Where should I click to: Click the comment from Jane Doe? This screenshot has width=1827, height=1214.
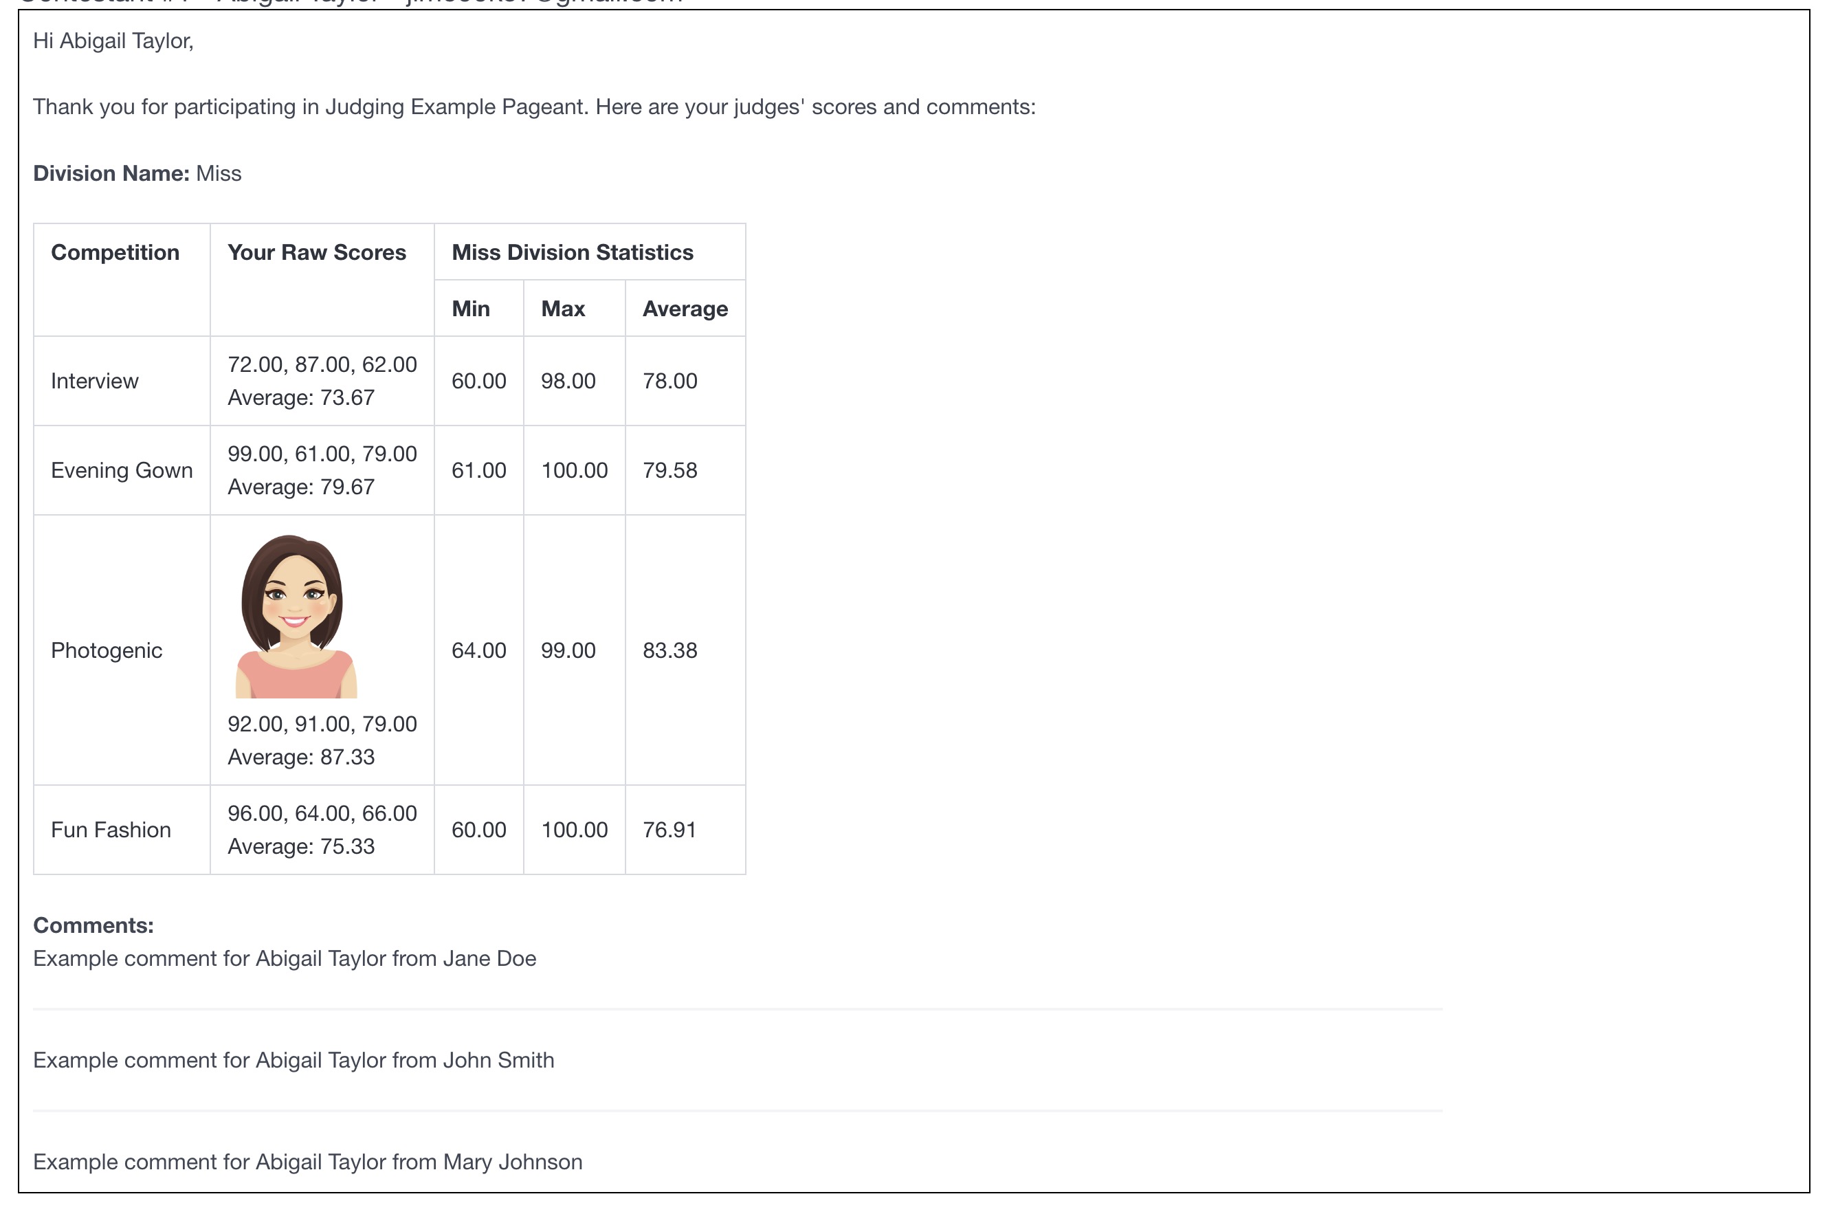pyautogui.click(x=284, y=958)
